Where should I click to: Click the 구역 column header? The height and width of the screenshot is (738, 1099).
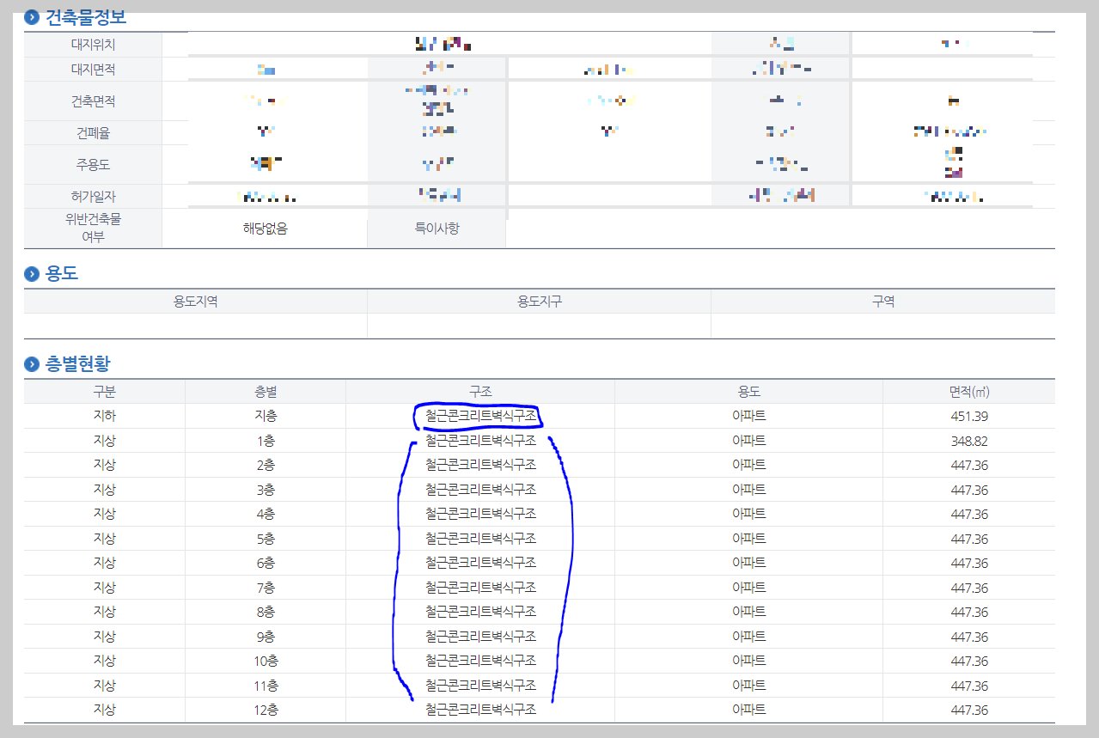click(883, 302)
